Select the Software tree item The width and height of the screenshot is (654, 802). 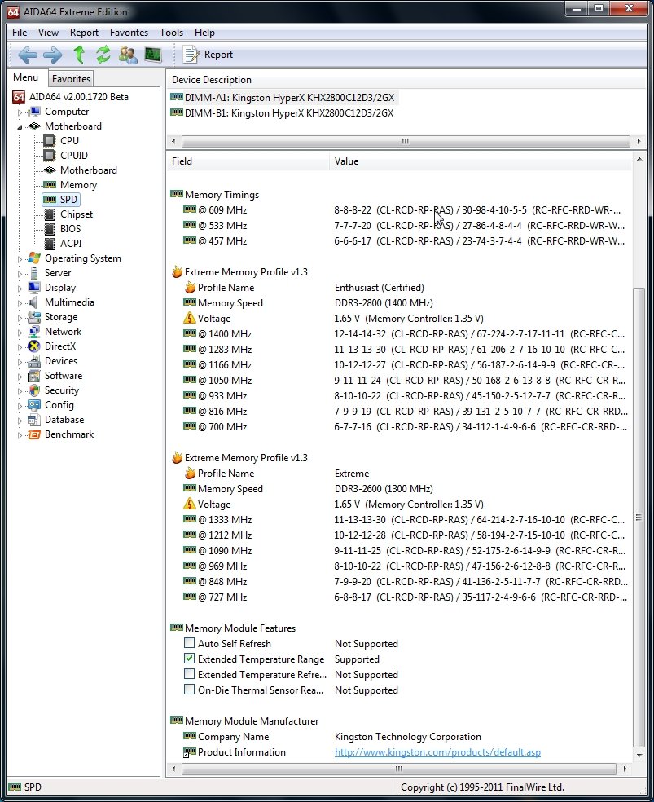point(64,376)
